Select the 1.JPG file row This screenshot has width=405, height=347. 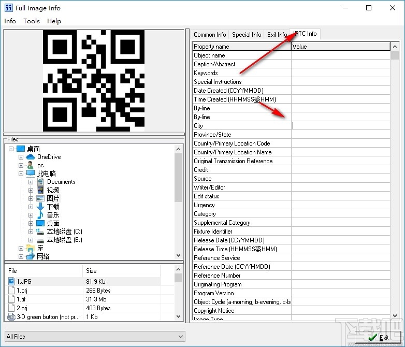click(83, 281)
